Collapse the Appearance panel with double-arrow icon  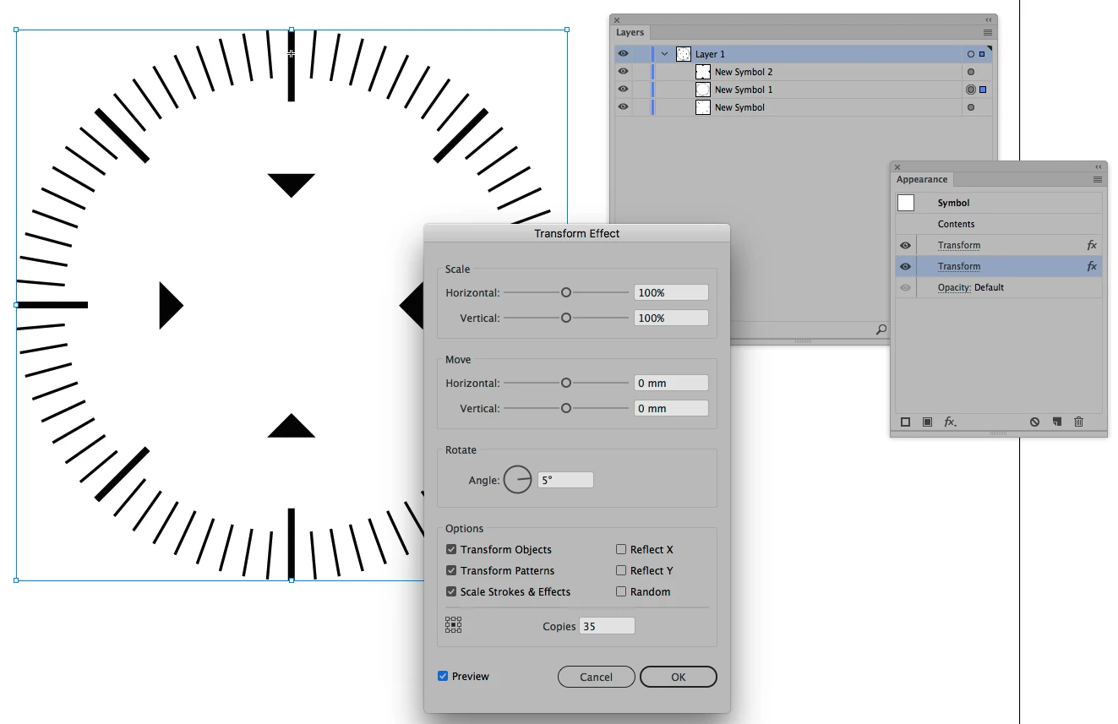1099,167
